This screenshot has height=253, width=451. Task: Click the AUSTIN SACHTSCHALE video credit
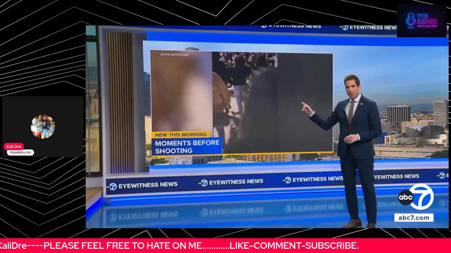(174, 54)
